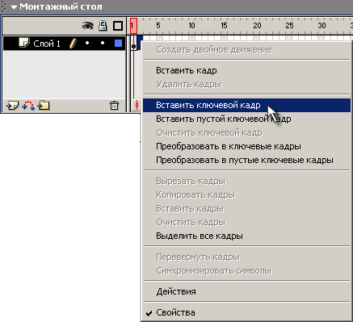Toggle visibility dot of Слой 1
The image size is (353, 322).
click(x=87, y=43)
